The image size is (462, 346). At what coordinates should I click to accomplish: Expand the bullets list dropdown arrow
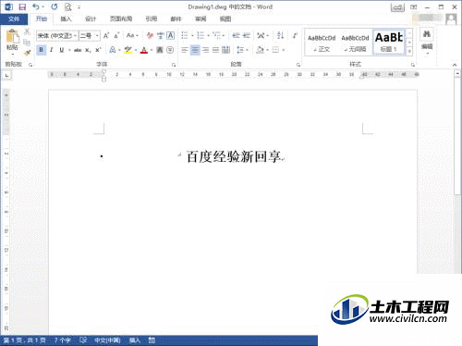pyautogui.click(x=192, y=36)
